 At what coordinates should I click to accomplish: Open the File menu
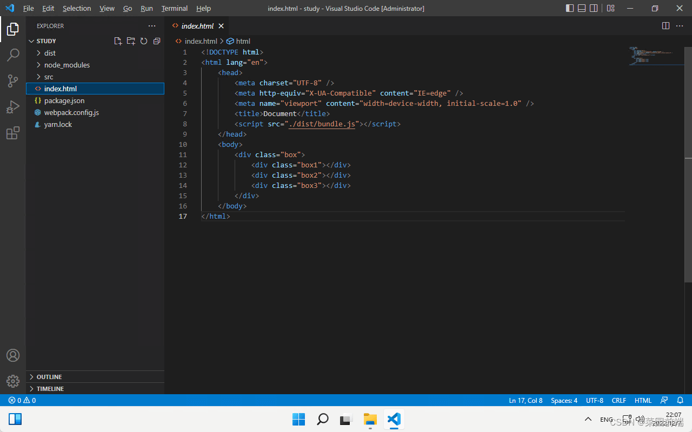29,8
